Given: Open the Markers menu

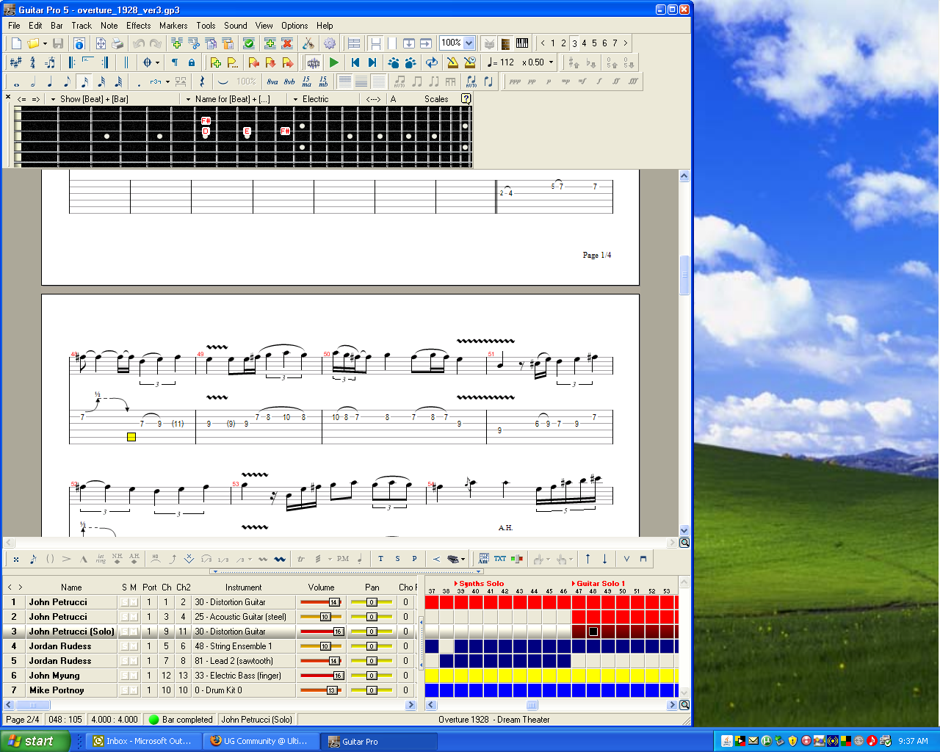Looking at the screenshot, I should click(173, 26).
